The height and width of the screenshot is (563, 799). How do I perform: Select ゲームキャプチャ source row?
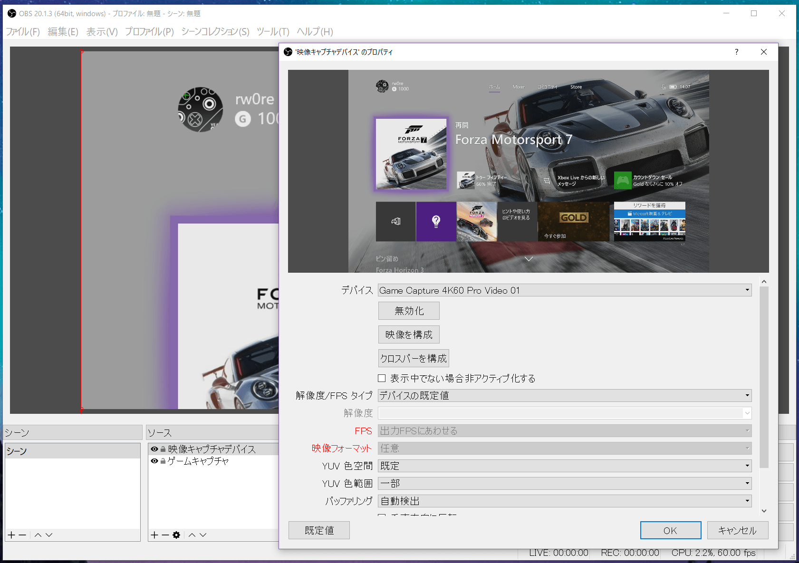click(214, 461)
